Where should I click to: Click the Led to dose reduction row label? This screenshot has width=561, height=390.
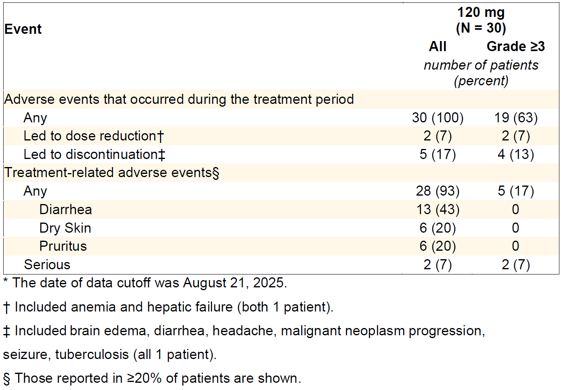(93, 136)
